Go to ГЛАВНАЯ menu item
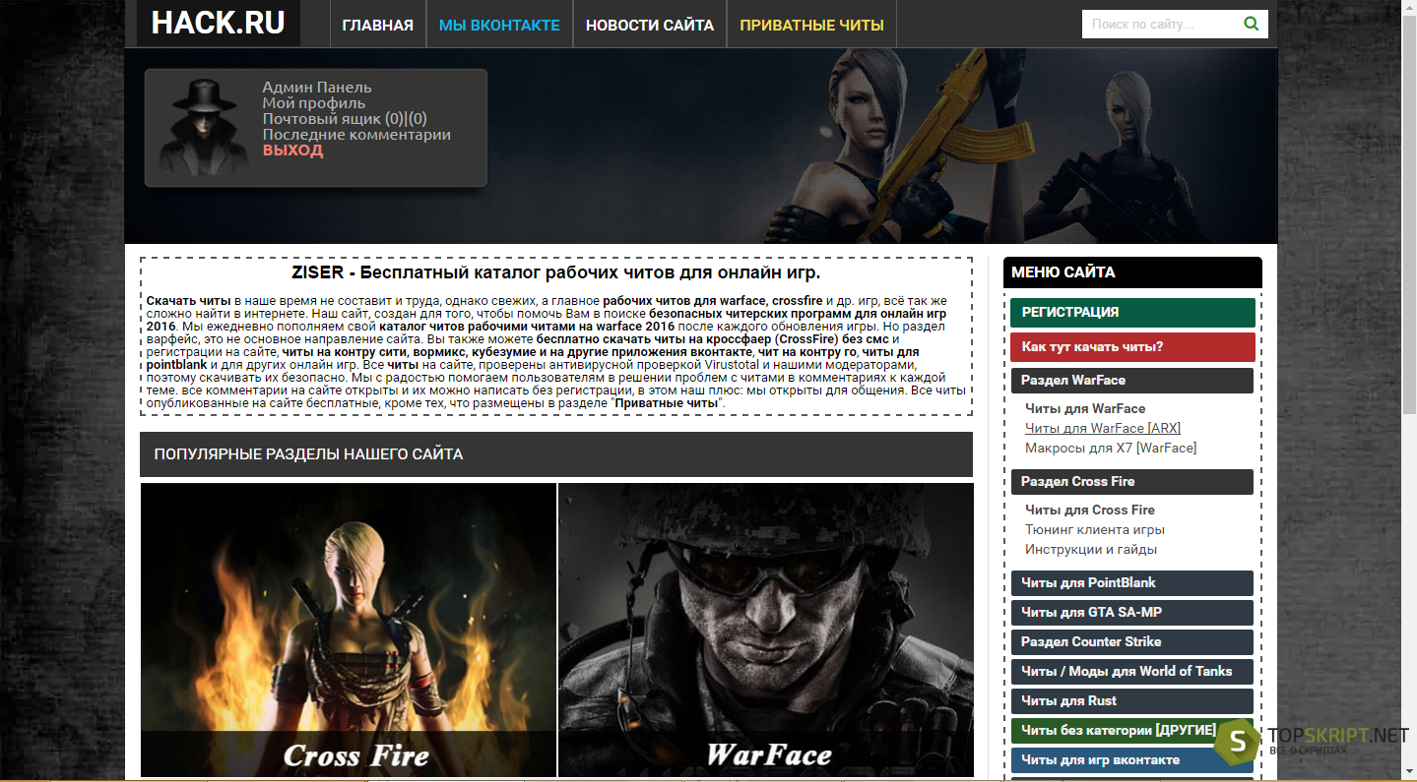The image size is (1417, 782). click(x=378, y=26)
